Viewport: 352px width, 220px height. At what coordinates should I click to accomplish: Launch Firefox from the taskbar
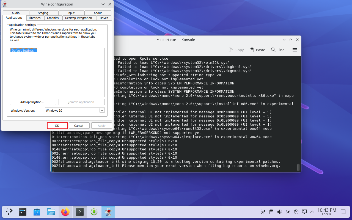click(x=65, y=212)
